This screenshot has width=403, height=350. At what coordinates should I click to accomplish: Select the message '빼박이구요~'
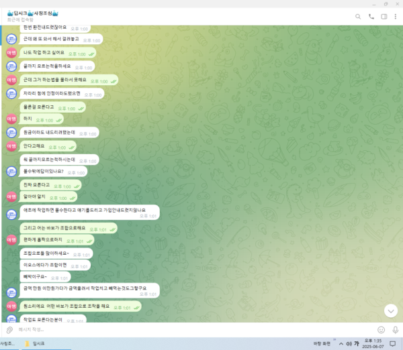[x=45, y=277]
